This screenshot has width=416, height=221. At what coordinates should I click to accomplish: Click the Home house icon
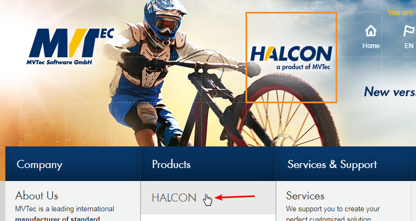(371, 31)
